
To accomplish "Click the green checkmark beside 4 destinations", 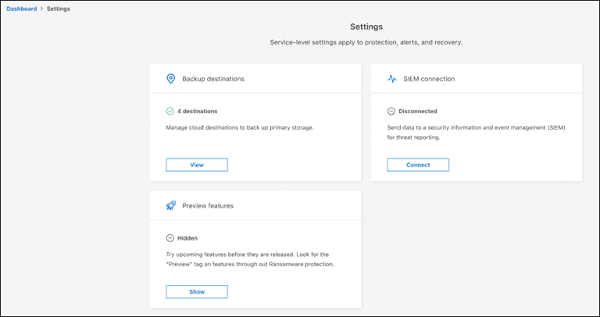I will [170, 111].
